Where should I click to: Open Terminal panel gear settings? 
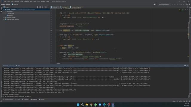[x=185, y=66]
